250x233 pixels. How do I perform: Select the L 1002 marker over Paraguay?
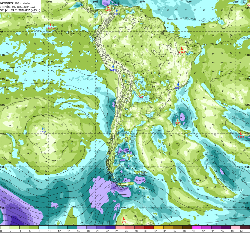click(140, 96)
